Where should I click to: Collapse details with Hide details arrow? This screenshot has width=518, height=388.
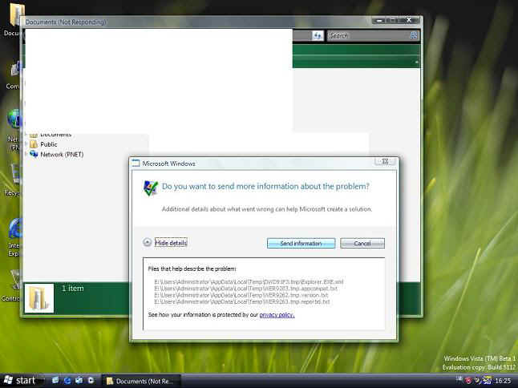coord(148,243)
